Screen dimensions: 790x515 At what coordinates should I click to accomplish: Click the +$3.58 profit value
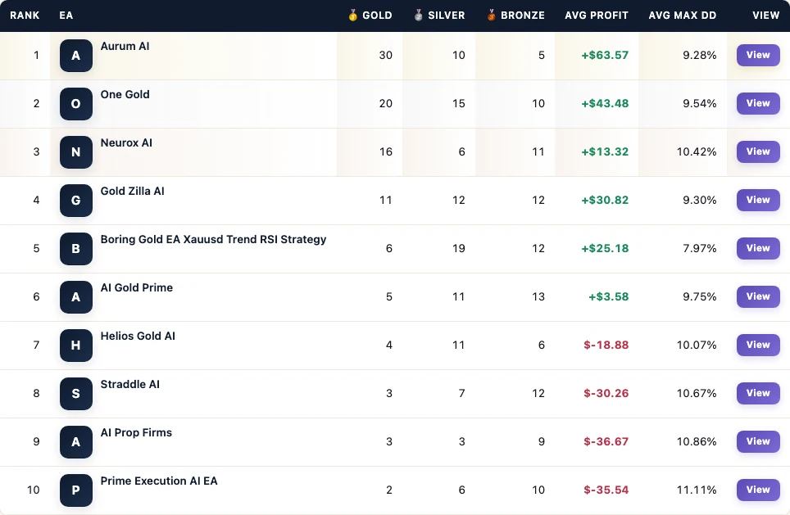click(609, 297)
